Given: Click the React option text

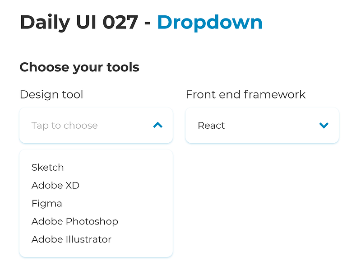Looking at the screenshot, I should (x=212, y=126).
